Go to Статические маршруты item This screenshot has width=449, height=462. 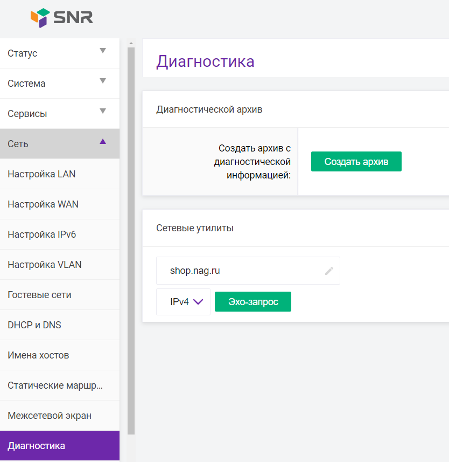pyautogui.click(x=60, y=385)
